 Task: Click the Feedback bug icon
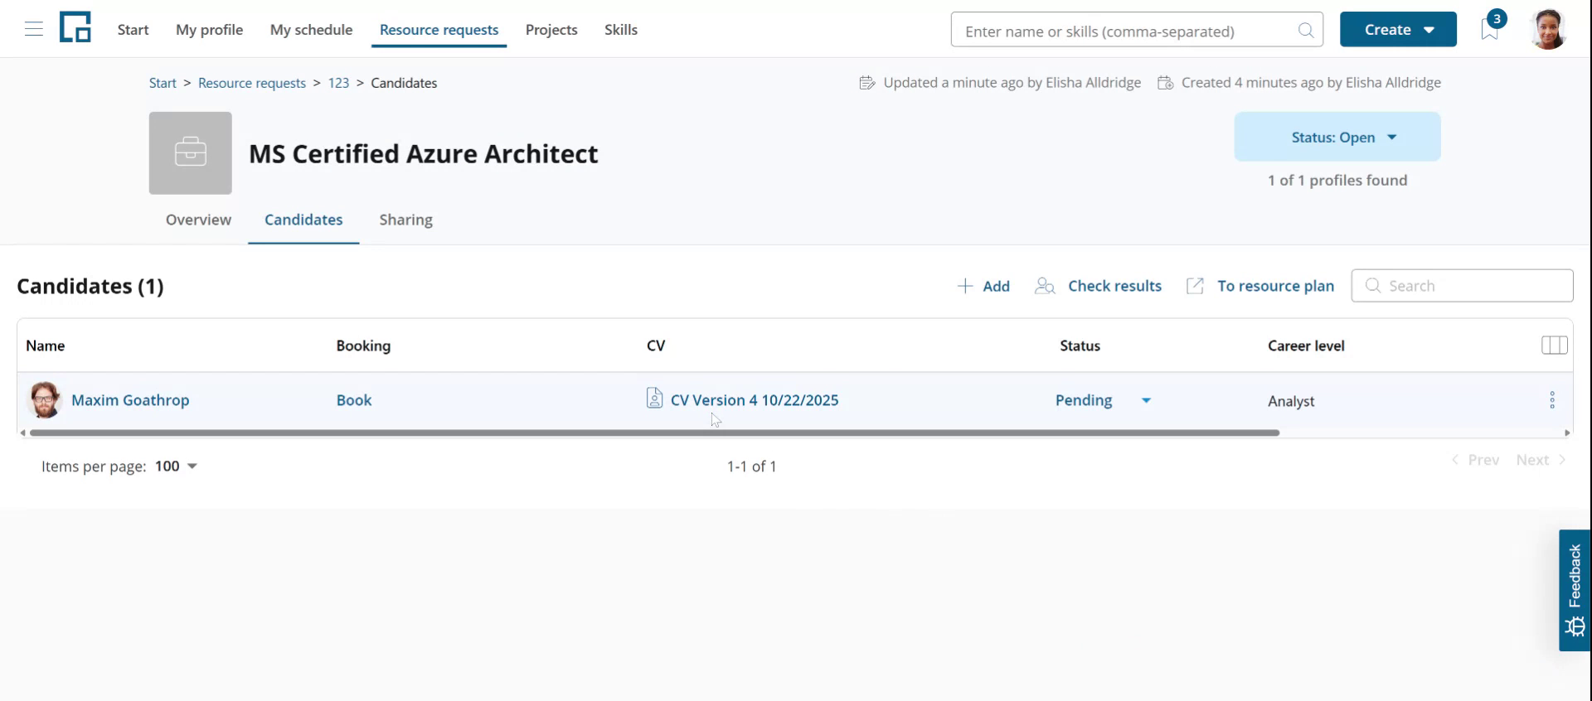point(1575,626)
